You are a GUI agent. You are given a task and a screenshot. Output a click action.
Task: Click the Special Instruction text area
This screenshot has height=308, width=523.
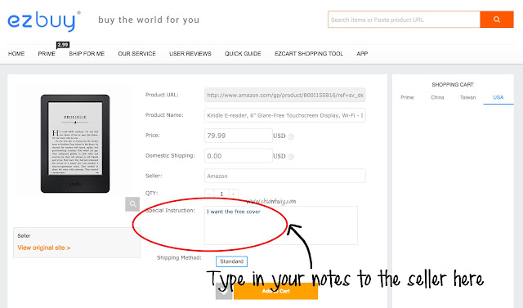[281, 225]
